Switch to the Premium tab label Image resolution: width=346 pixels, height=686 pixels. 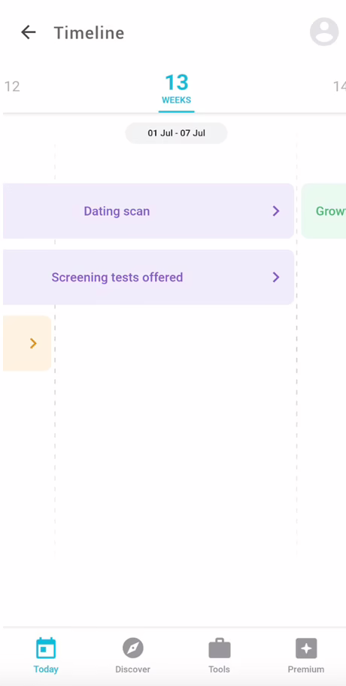(x=306, y=669)
